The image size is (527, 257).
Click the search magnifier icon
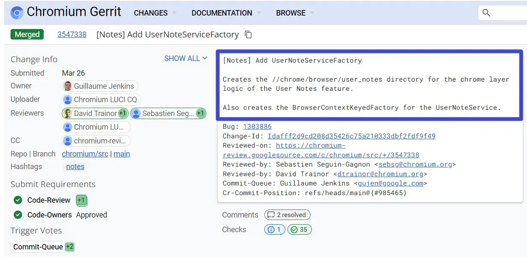tap(486, 13)
